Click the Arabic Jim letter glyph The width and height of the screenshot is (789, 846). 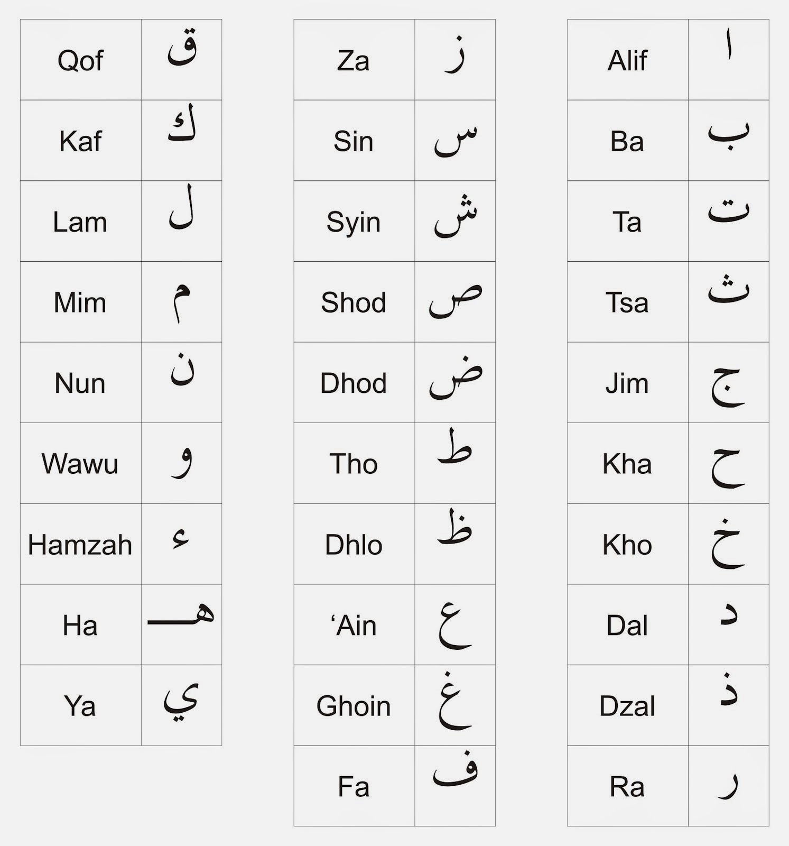click(728, 387)
